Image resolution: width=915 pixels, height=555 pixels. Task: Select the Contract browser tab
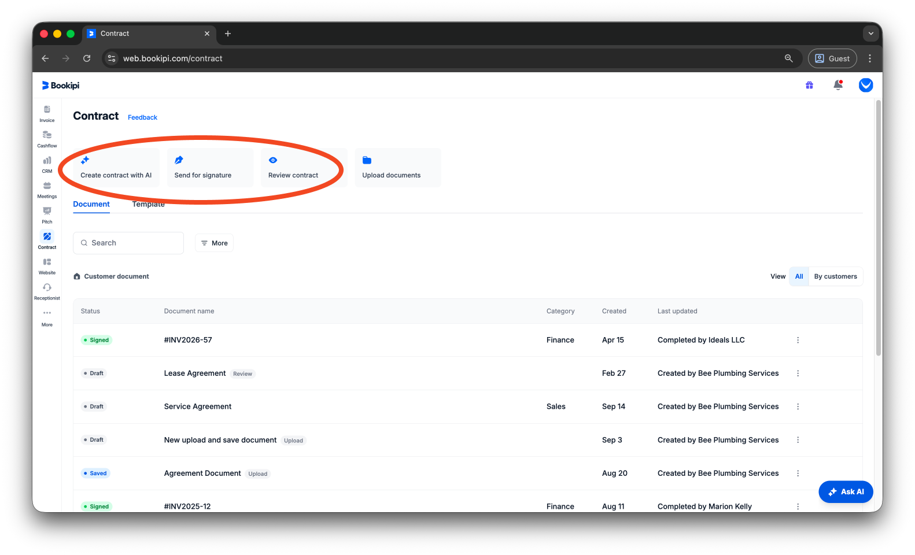[149, 34]
